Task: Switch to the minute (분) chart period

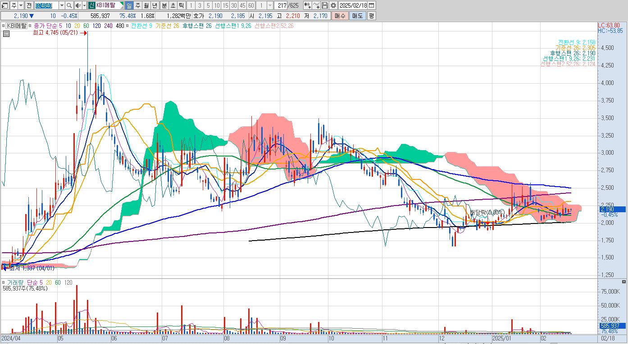Action: (x=164, y=5)
